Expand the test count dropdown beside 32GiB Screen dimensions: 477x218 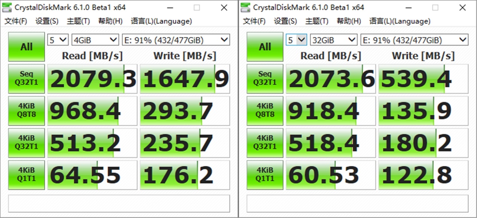point(296,40)
